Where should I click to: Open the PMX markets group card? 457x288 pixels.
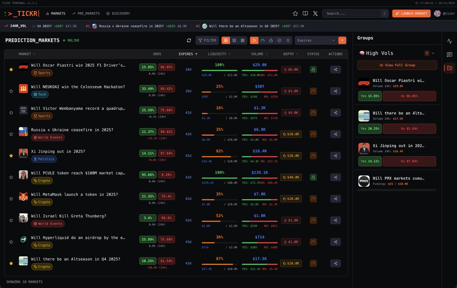point(397,182)
